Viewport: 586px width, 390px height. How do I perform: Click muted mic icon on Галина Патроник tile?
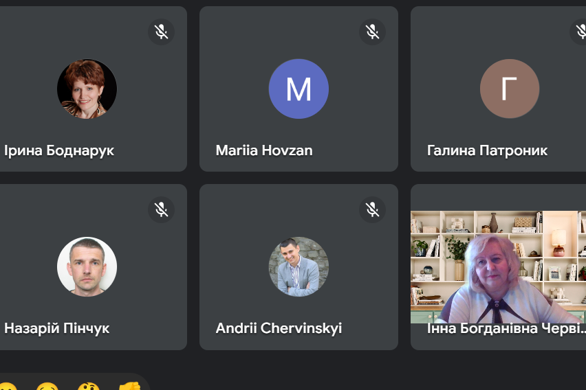[x=579, y=32]
